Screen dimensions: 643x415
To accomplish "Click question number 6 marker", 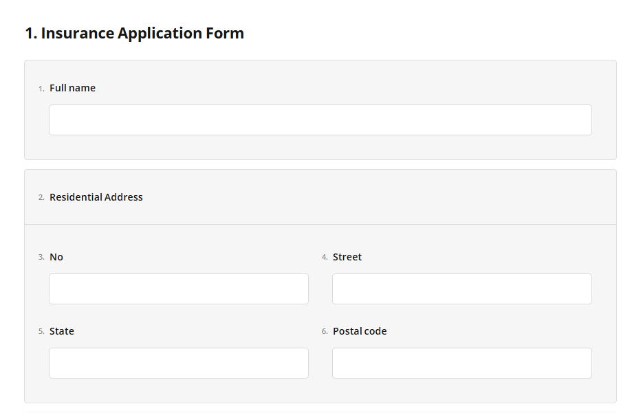I will tap(324, 332).
